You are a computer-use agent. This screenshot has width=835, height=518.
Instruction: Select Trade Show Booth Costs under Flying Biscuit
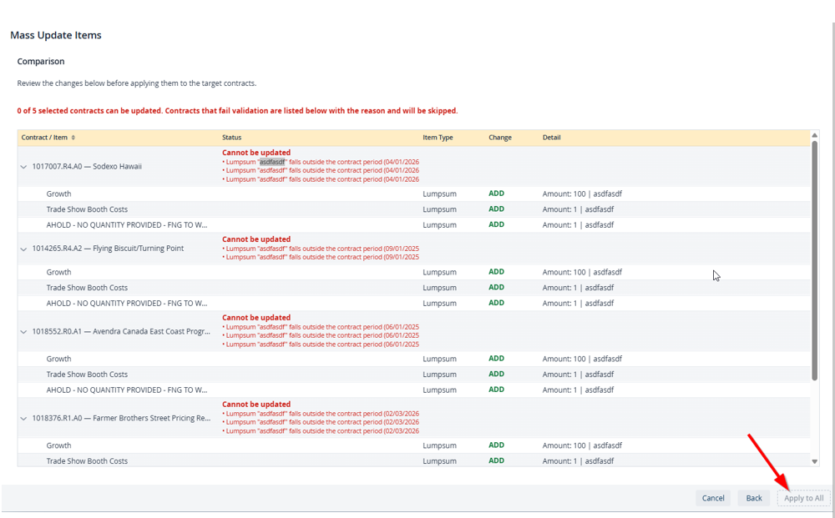click(x=414, y=288)
